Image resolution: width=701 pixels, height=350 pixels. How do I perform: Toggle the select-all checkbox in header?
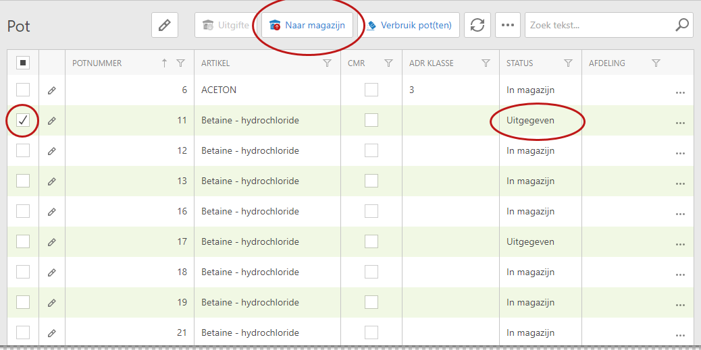click(x=23, y=63)
